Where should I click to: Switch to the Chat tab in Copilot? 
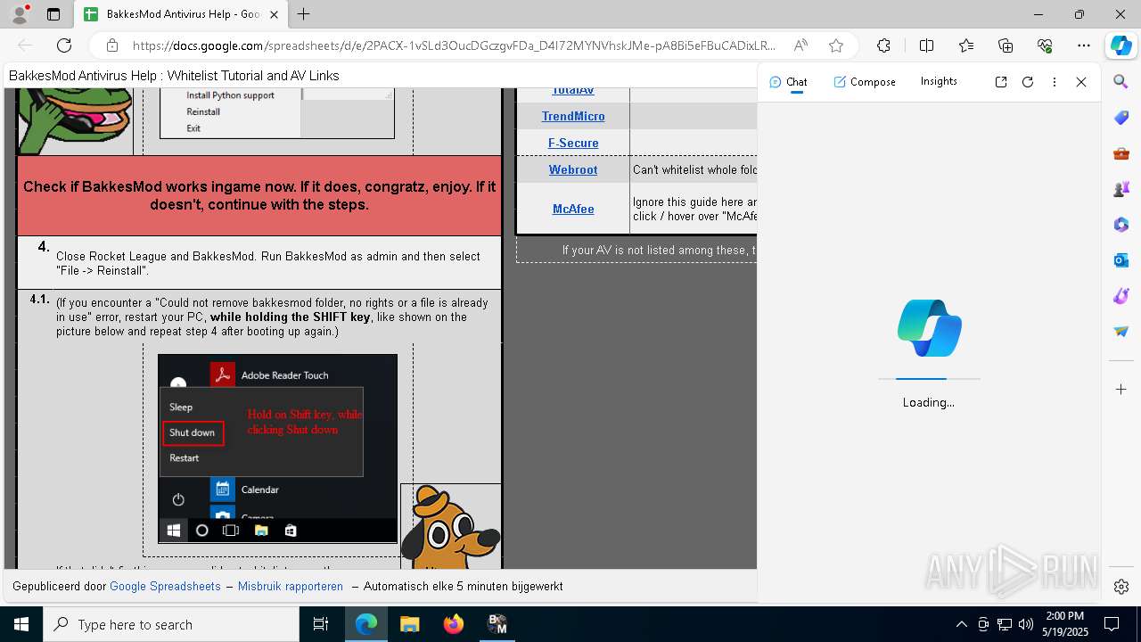click(x=788, y=82)
